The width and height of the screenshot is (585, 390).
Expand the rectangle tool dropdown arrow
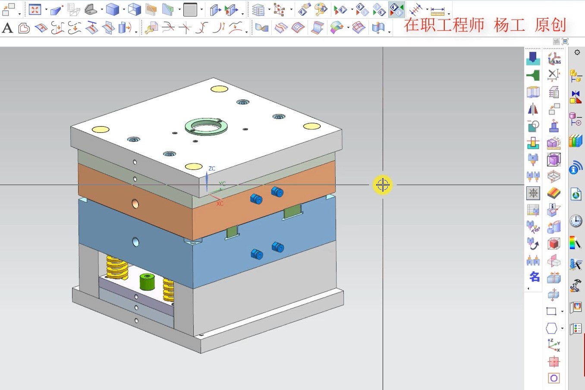[x=562, y=311]
